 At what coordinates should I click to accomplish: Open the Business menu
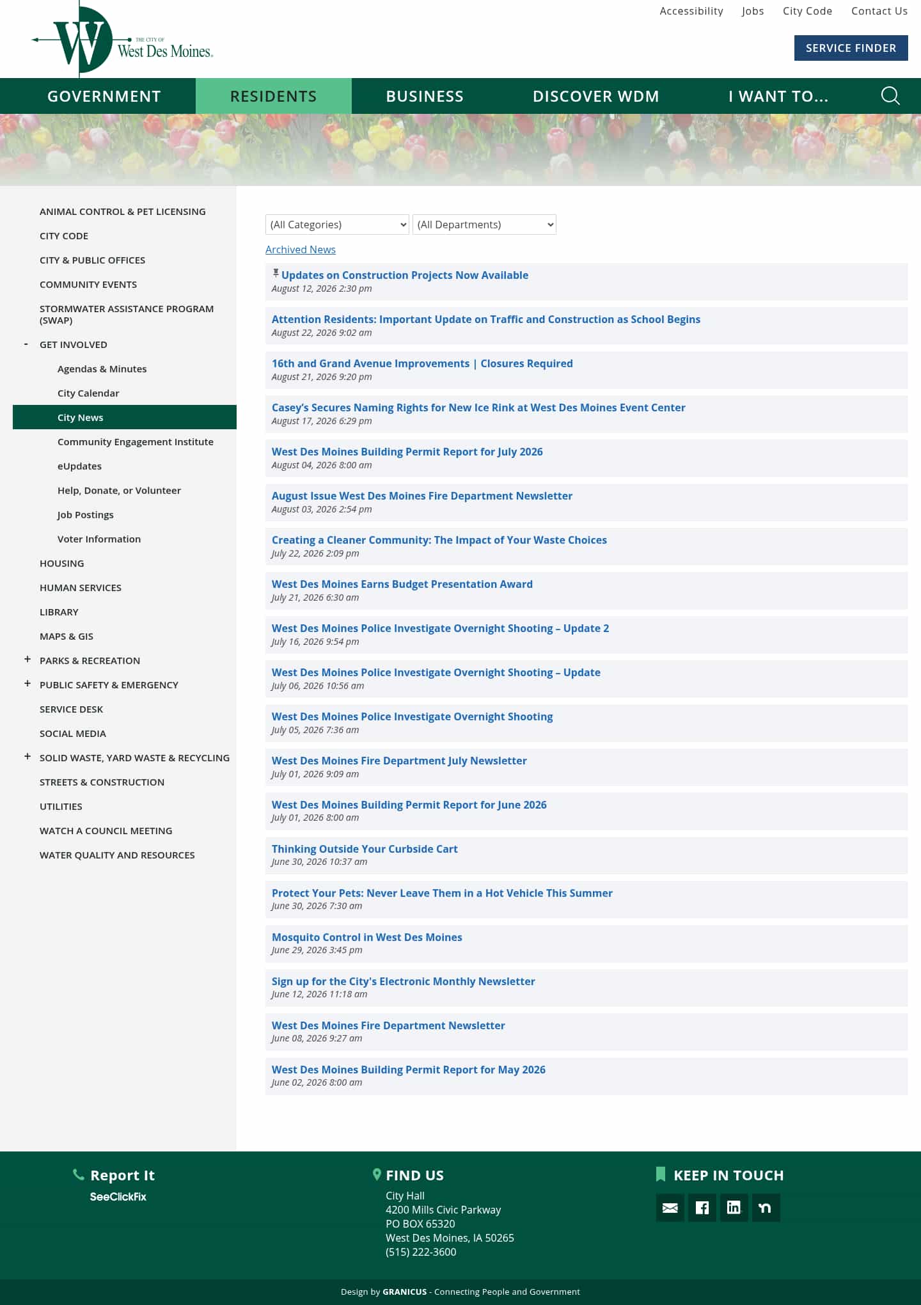[x=425, y=96]
